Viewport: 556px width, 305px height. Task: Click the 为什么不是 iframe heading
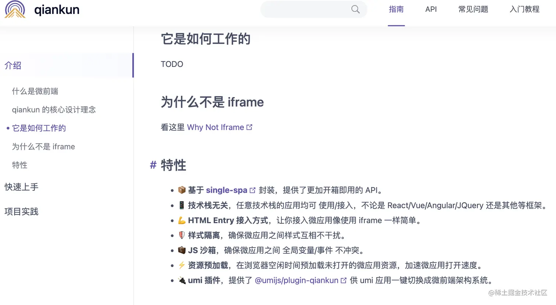tap(212, 102)
